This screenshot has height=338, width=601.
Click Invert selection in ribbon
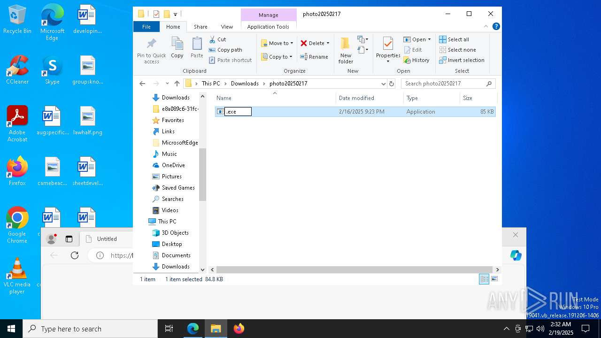click(x=462, y=60)
